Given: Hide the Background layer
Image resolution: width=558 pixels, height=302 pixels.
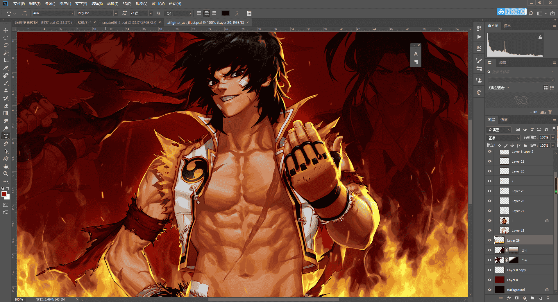Looking at the screenshot, I should click(489, 290).
